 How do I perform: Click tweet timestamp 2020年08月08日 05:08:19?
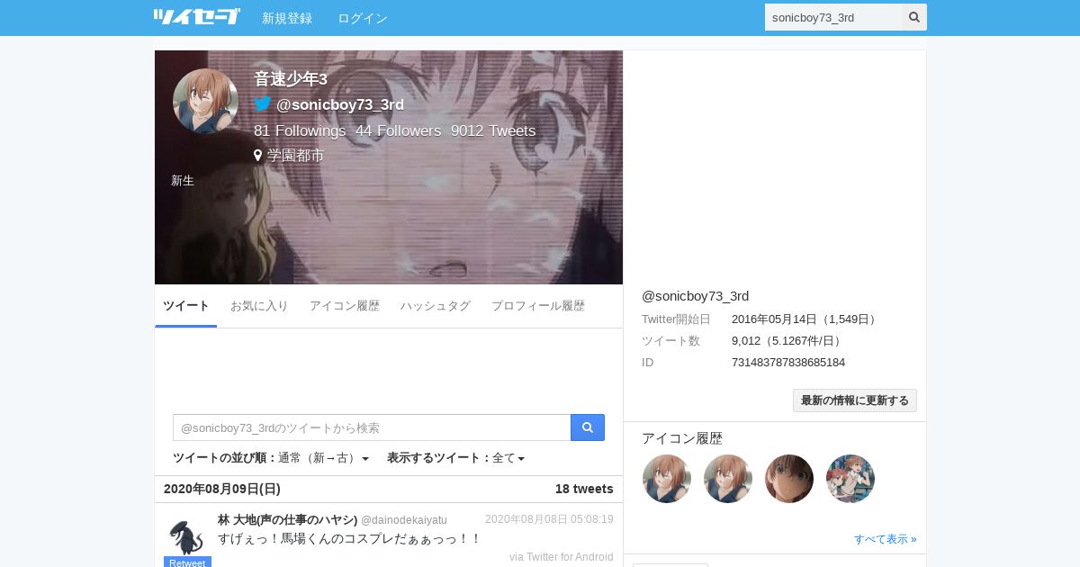549,519
